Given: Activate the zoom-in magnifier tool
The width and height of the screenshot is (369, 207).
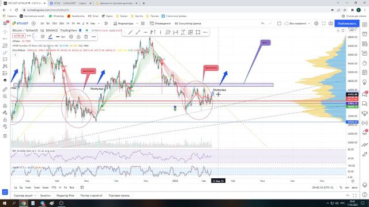Looking at the screenshot, I should [5, 97].
